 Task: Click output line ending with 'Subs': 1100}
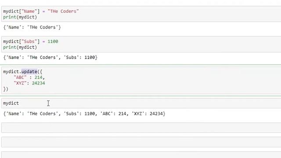click(50, 57)
